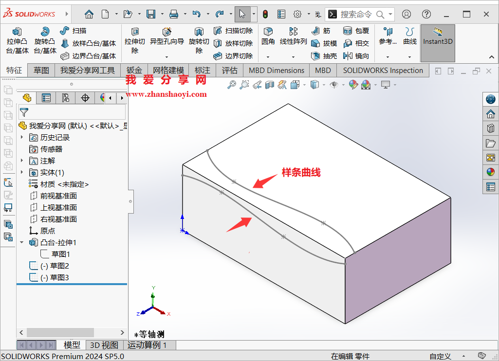Open the dropdown under Curves (曲线)
Viewport: 499px width, 361px height.
click(409, 57)
